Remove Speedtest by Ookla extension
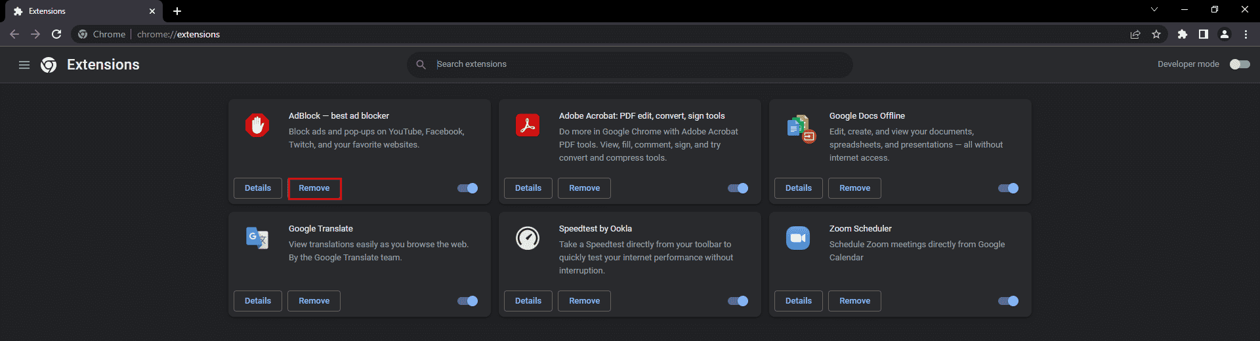 click(x=585, y=301)
